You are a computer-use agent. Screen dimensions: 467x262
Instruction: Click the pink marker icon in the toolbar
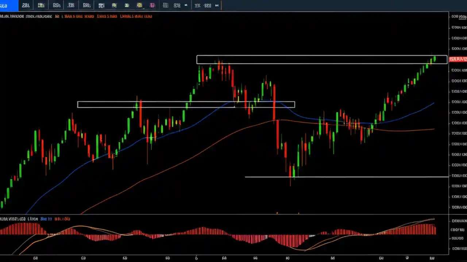tap(152, 5)
